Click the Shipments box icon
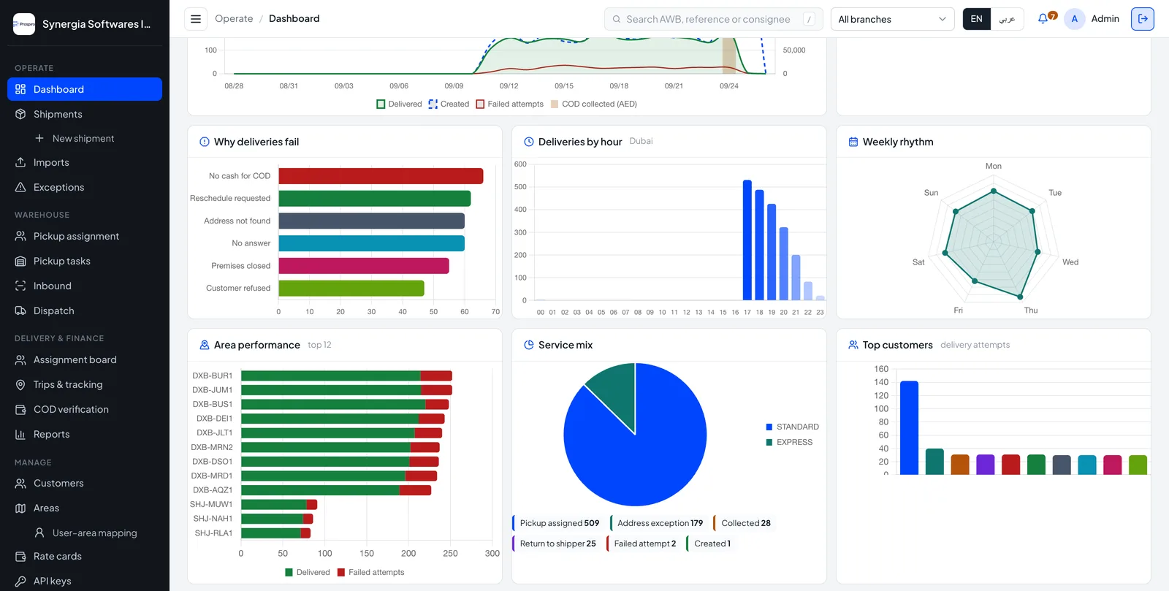This screenshot has height=591, width=1169. point(20,114)
